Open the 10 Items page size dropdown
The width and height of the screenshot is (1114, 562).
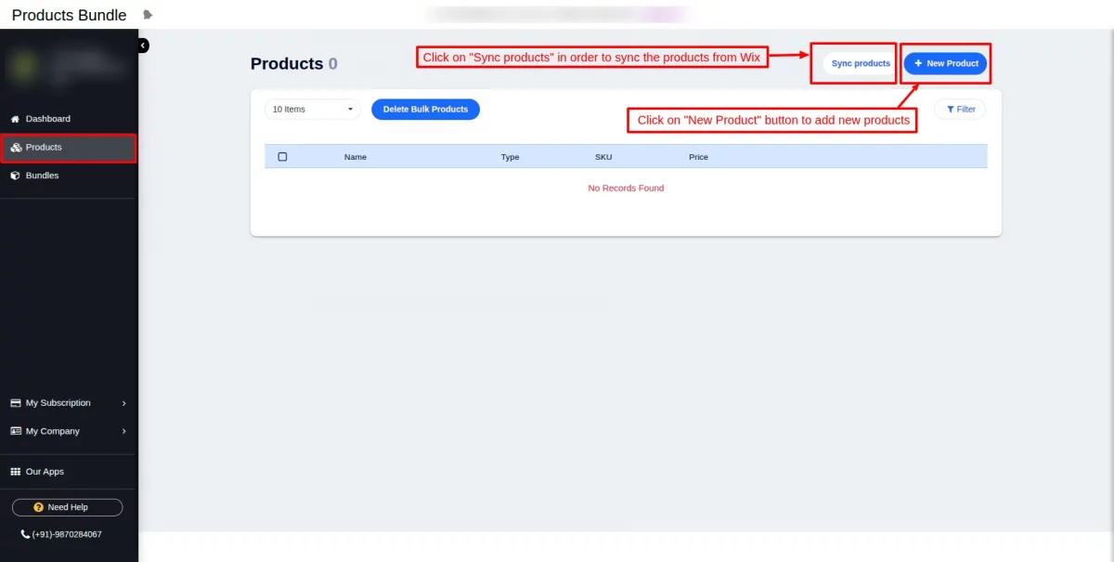[313, 110]
